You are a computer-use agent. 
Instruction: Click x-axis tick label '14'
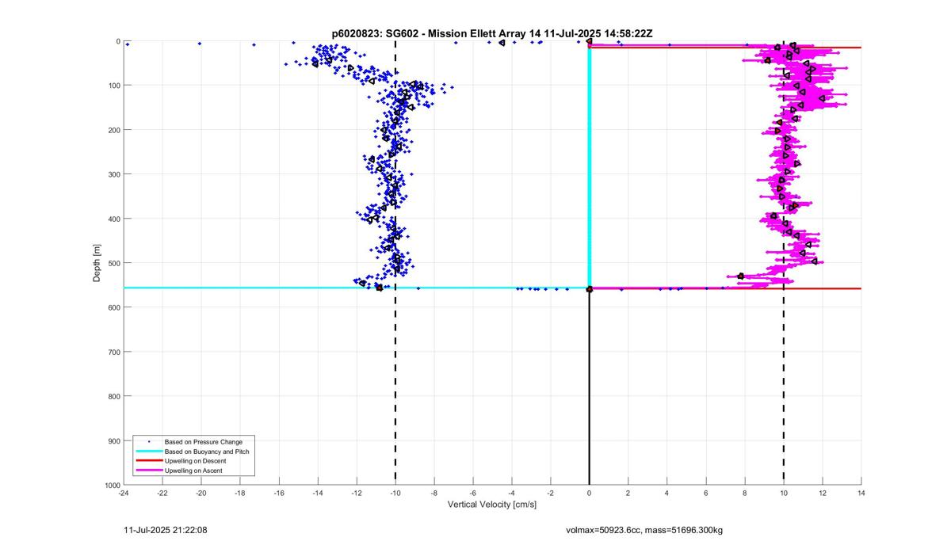(861, 493)
